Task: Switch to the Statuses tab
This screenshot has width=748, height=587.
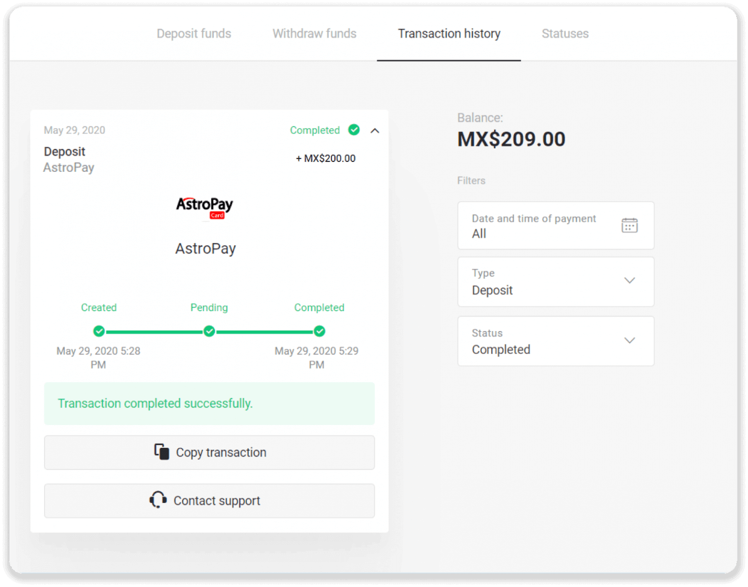Action: tap(565, 33)
